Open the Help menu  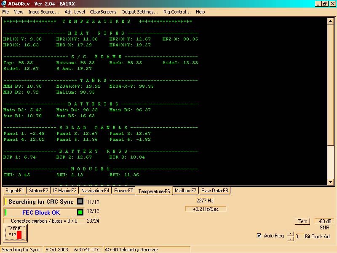click(201, 12)
